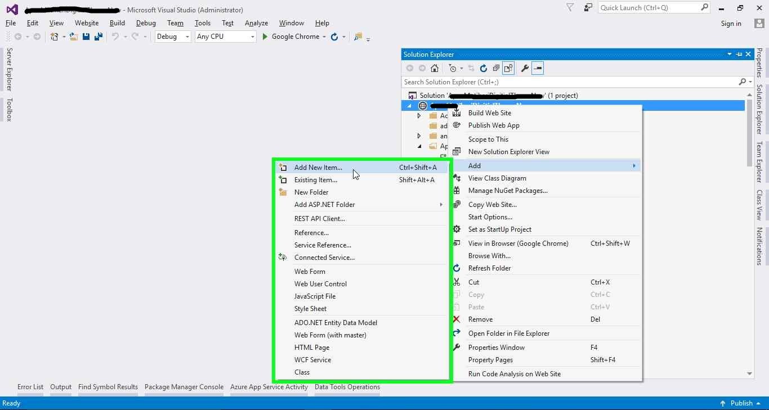Screen dimensions: 769x410
Task: Click the Find in Files toolbar icon
Action: click(x=357, y=37)
